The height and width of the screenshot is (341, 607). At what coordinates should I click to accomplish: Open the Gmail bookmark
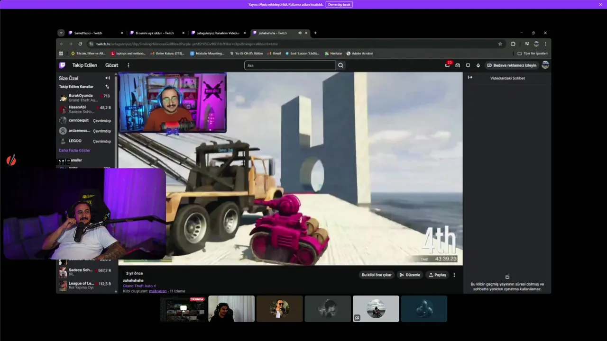point(274,54)
